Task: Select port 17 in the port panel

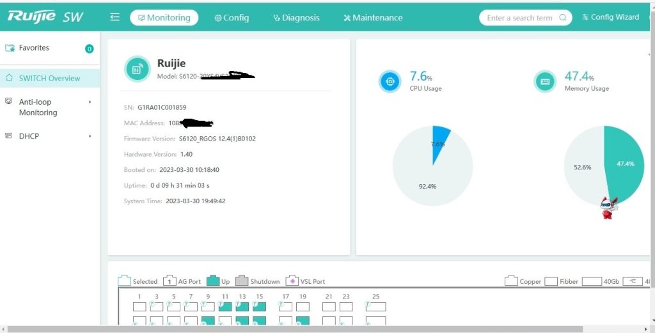Action: click(x=285, y=307)
